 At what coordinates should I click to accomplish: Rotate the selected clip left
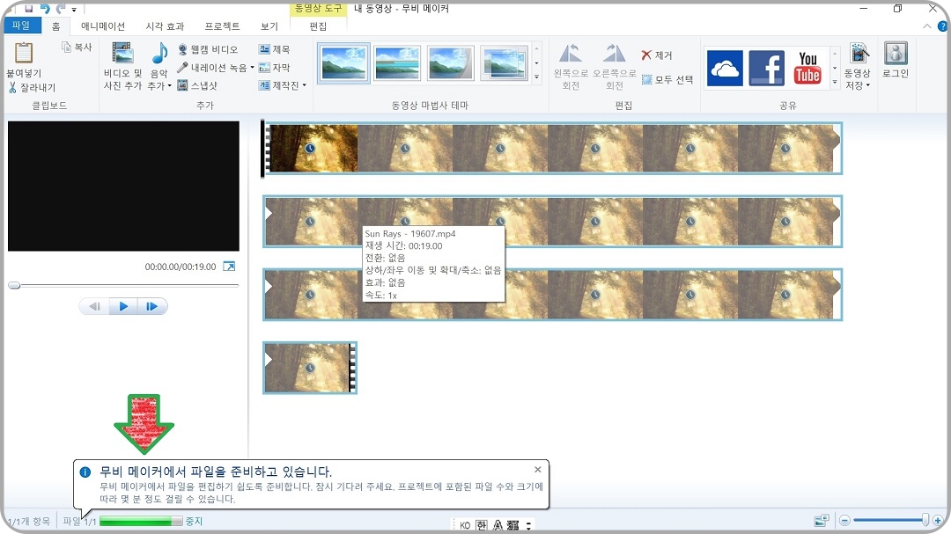pyautogui.click(x=569, y=62)
